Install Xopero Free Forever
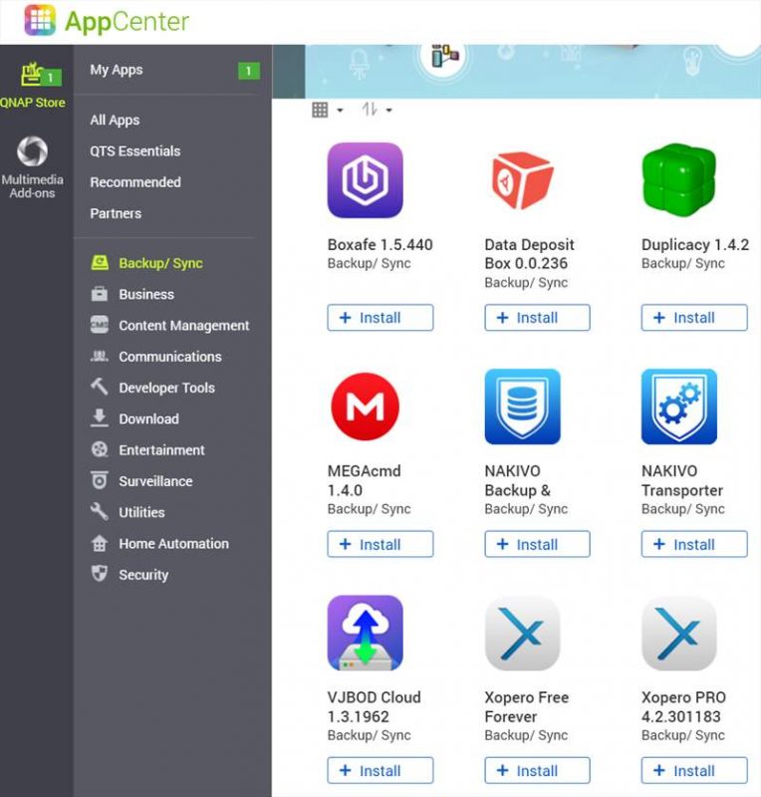This screenshot has height=797, width=761. [x=537, y=770]
